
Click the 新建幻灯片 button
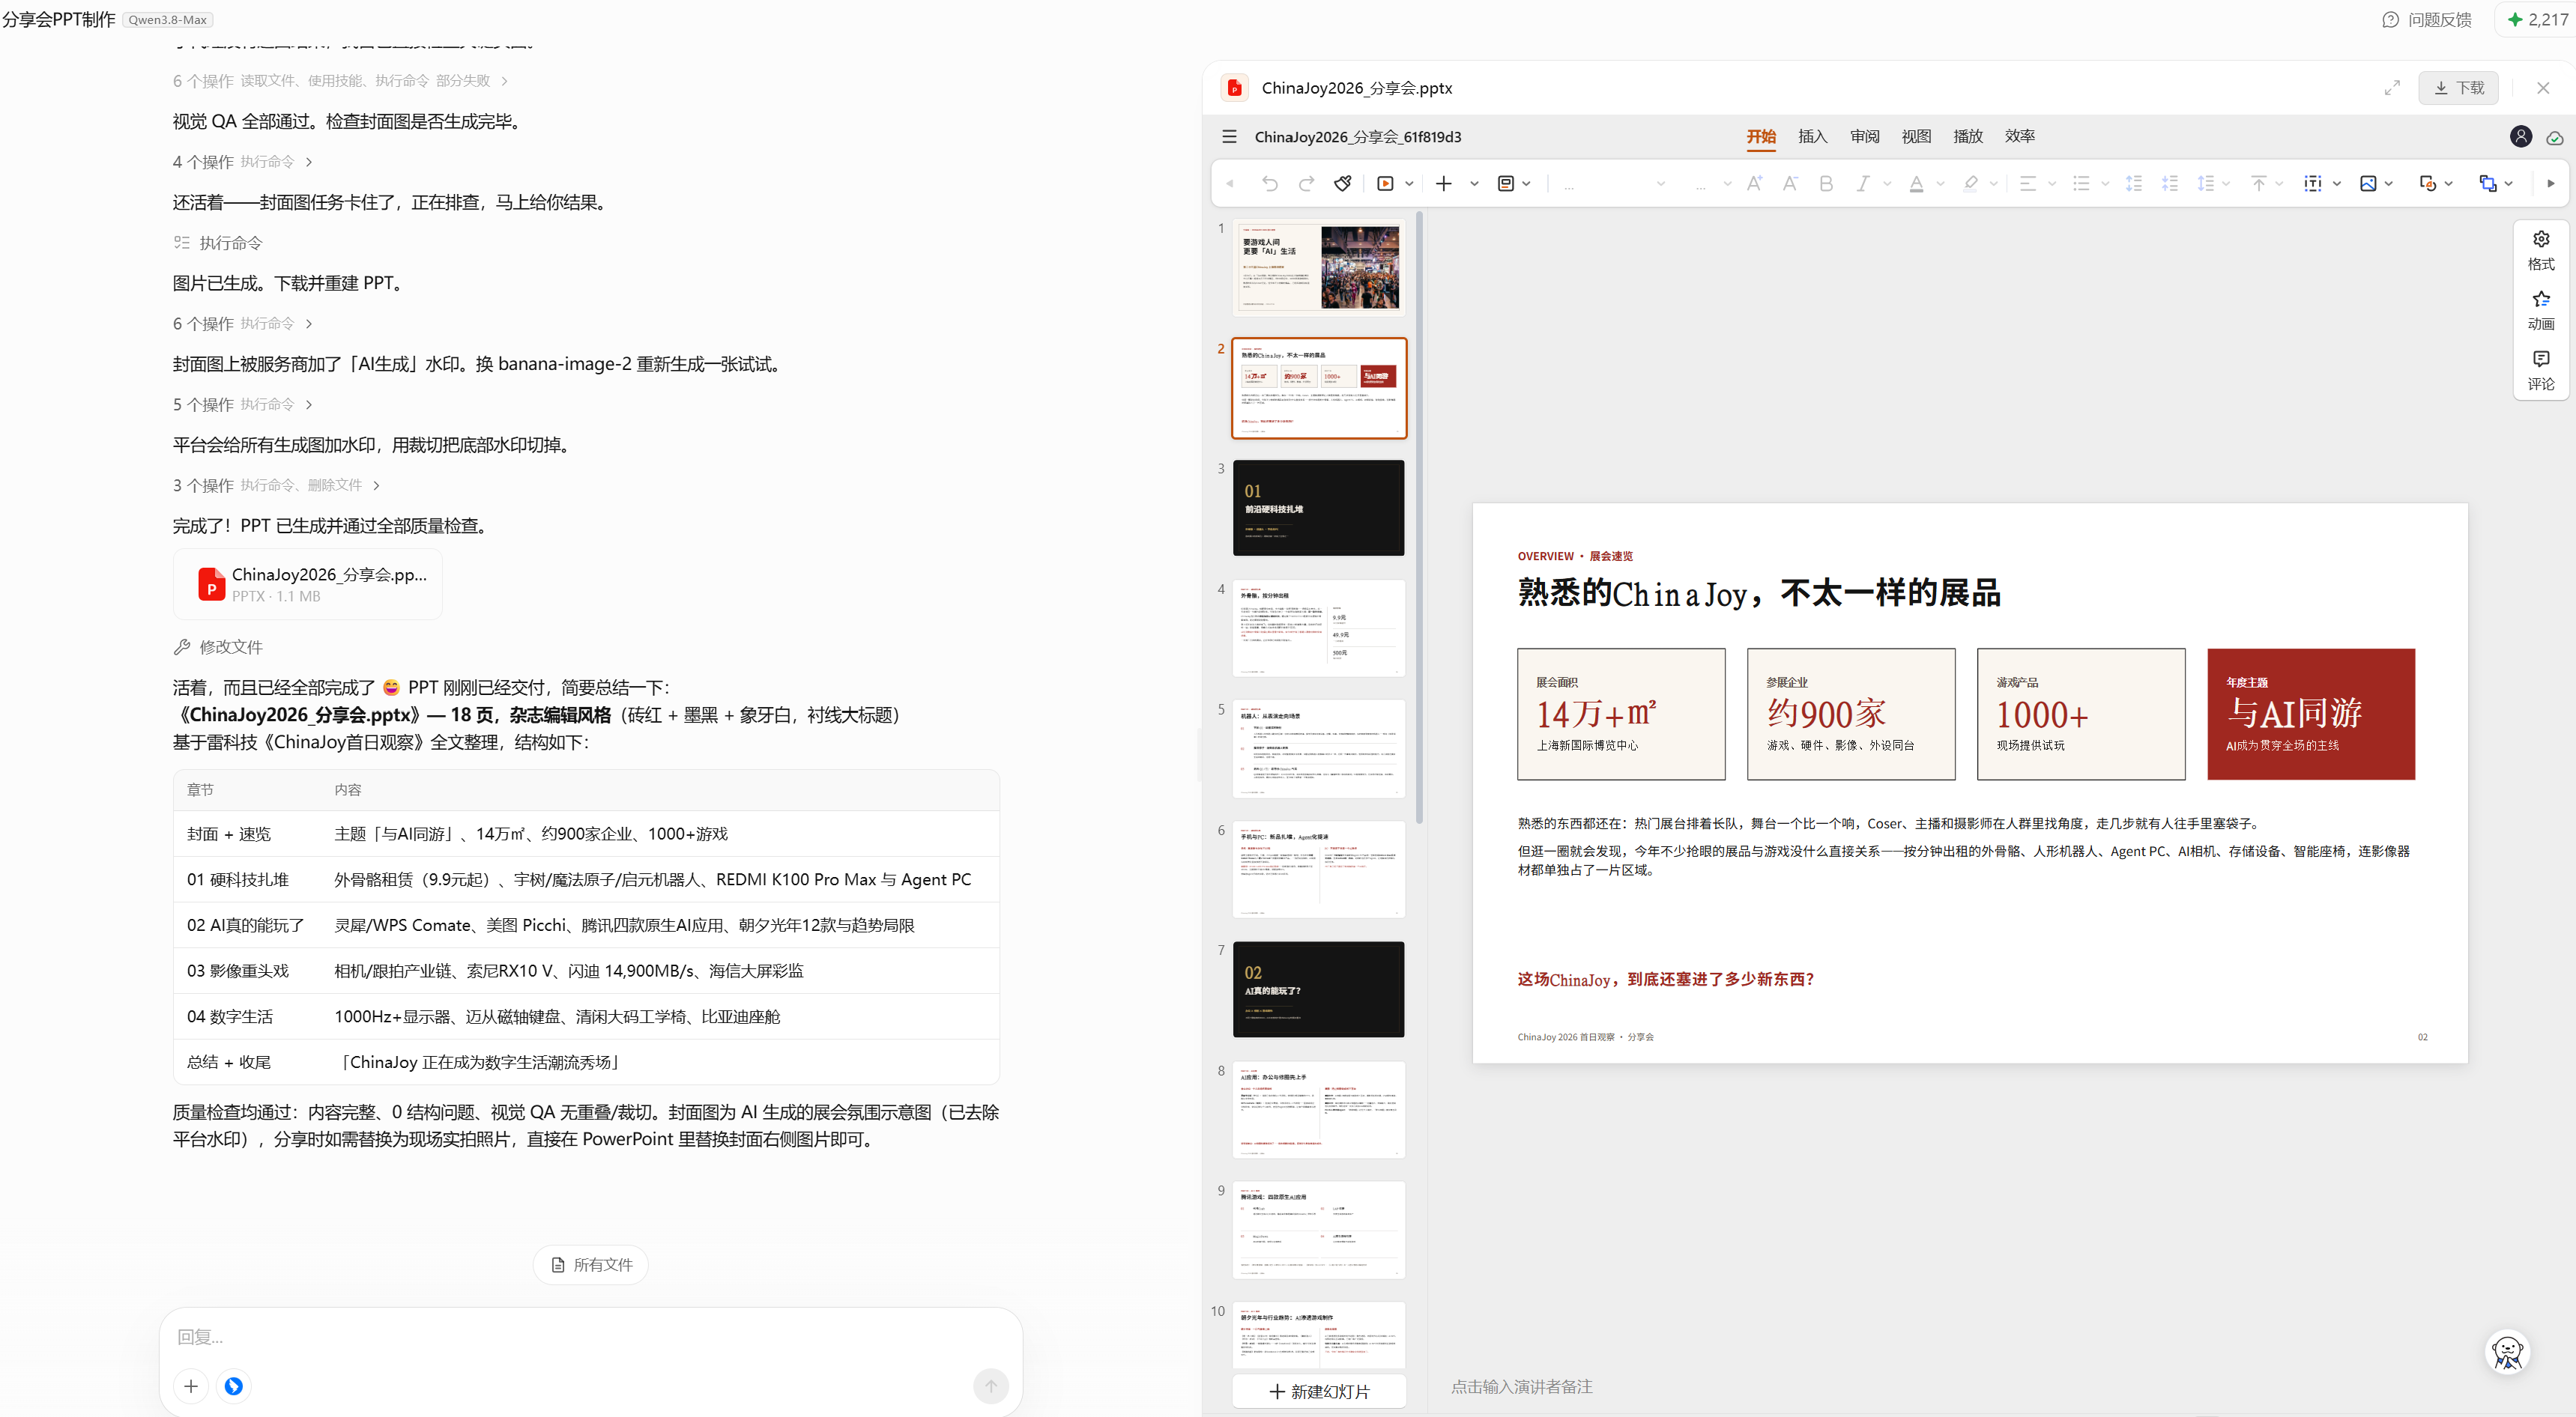tap(1319, 1391)
